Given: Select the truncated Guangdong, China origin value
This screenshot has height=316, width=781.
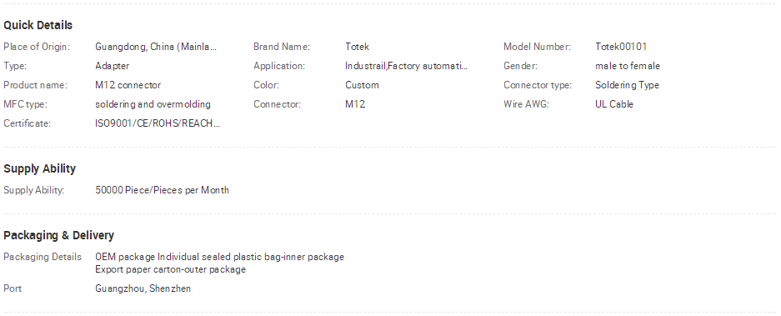Looking at the screenshot, I should coord(157,47).
